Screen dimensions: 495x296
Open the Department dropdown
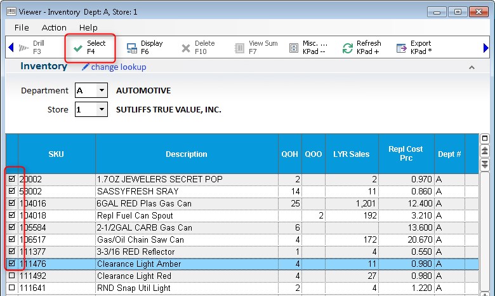tap(101, 91)
